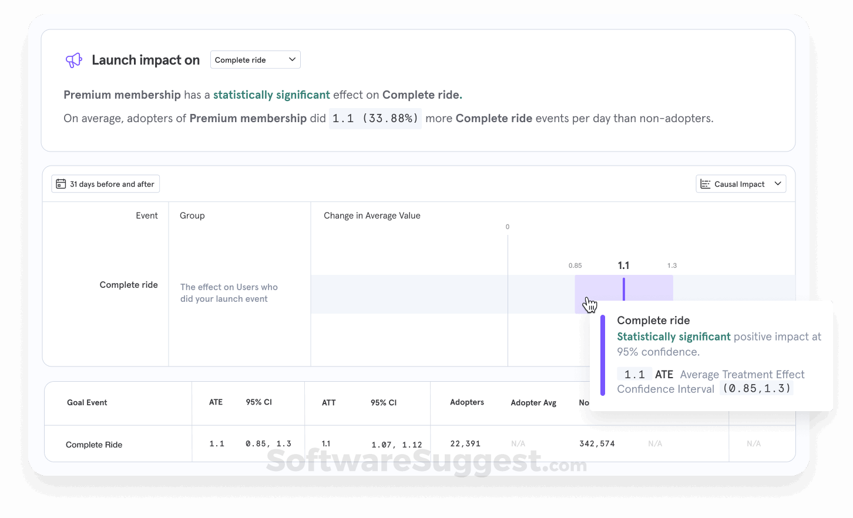Screen dimensions: 853x518
Task: Click the calendar icon on date range selector
Action: click(x=61, y=183)
